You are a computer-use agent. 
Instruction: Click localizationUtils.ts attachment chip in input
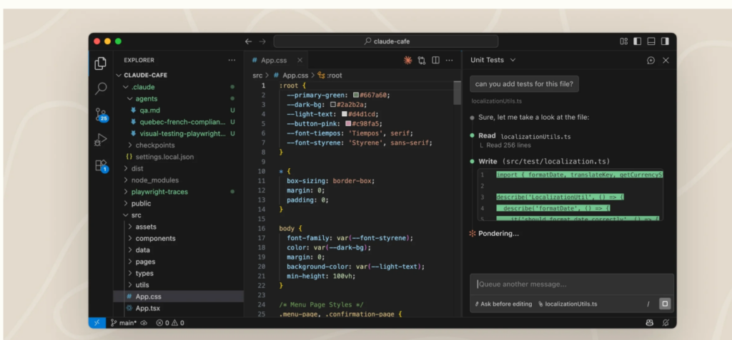(x=568, y=304)
